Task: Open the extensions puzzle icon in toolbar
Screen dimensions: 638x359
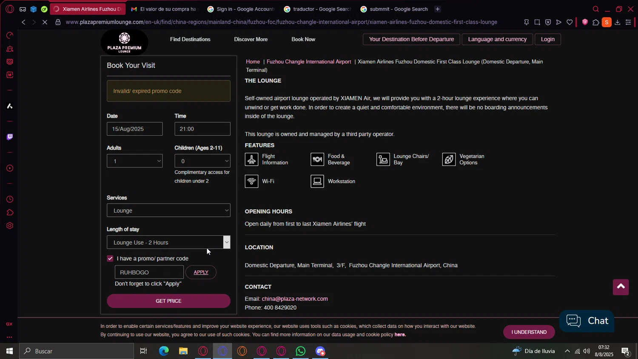Action: [x=596, y=22]
